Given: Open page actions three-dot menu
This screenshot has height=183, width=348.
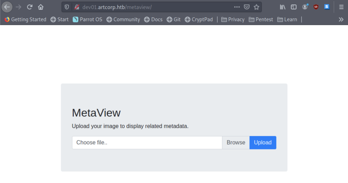Looking at the screenshot, I should click(x=237, y=7).
